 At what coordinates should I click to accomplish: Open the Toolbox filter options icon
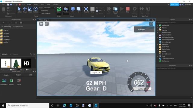pyautogui.click(x=34, y=54)
